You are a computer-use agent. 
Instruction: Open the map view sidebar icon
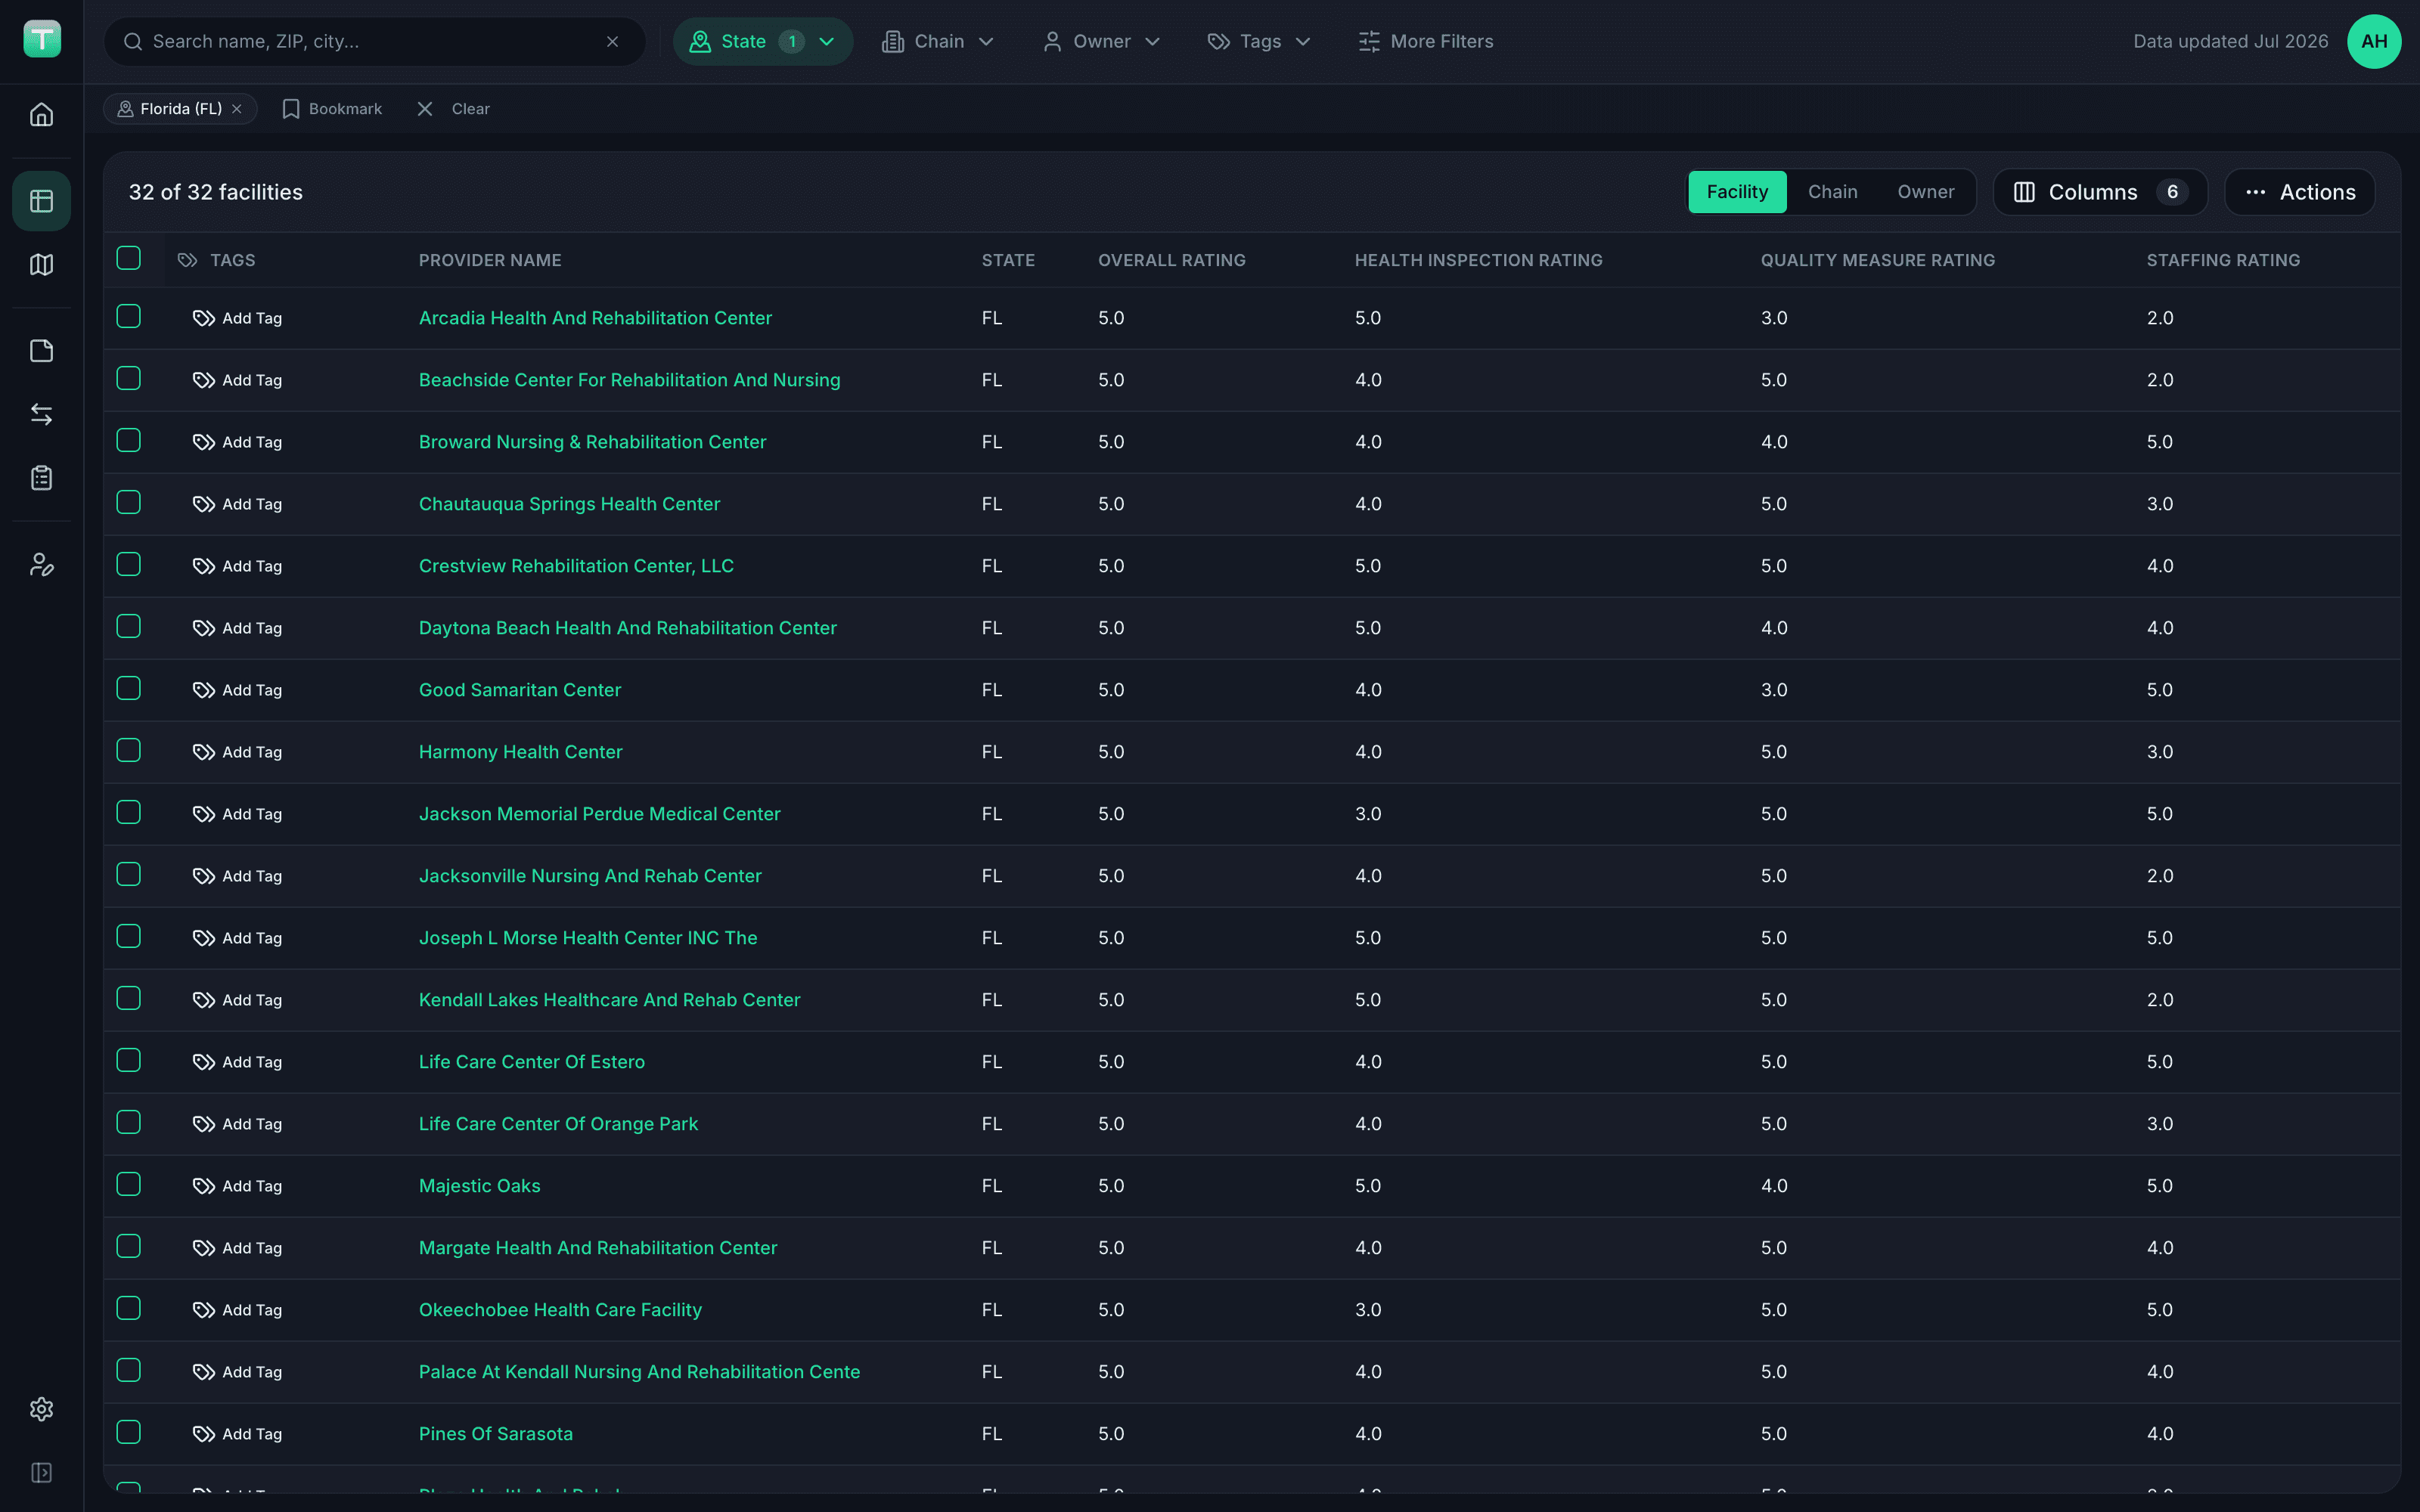pyautogui.click(x=41, y=265)
